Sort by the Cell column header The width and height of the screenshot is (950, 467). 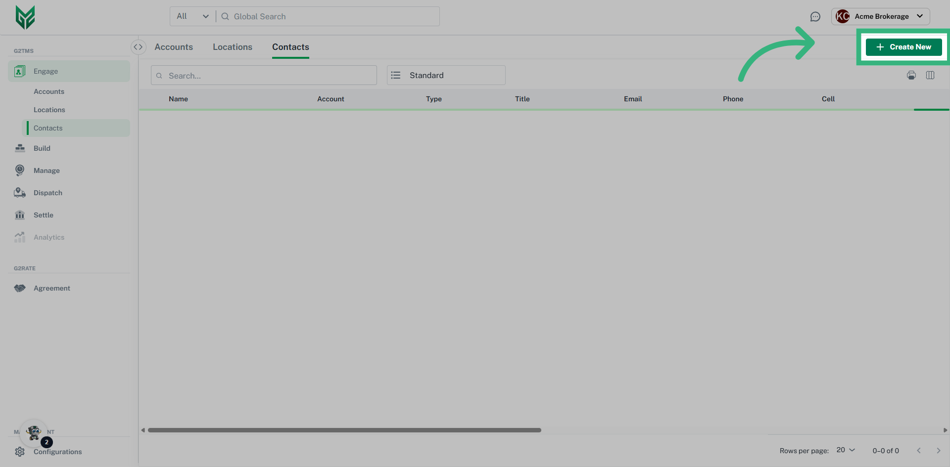coord(828,99)
